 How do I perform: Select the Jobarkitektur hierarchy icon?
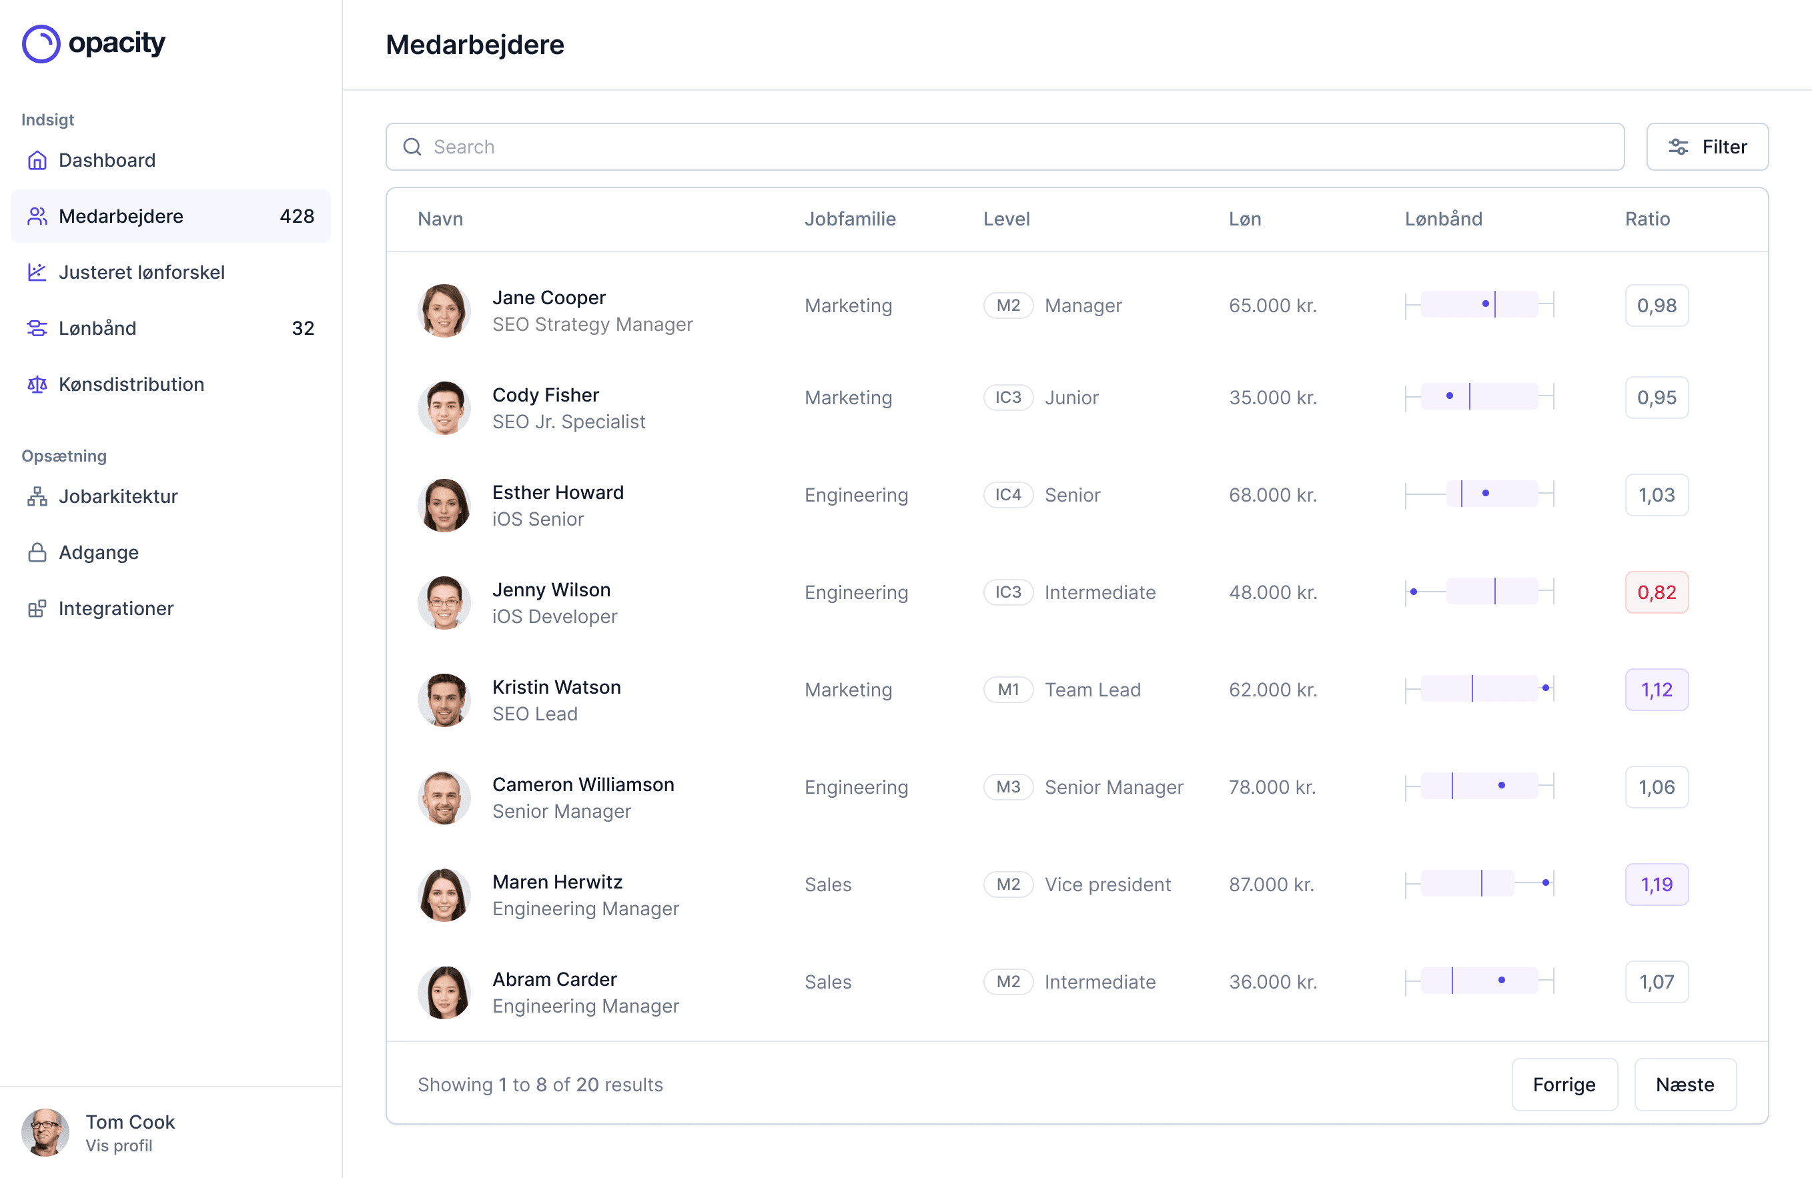pos(37,496)
